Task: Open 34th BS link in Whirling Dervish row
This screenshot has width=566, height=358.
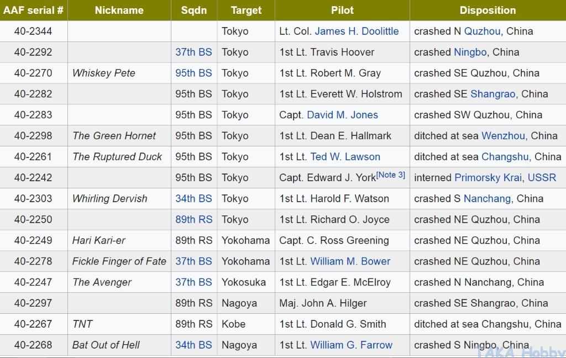Action: tap(193, 198)
